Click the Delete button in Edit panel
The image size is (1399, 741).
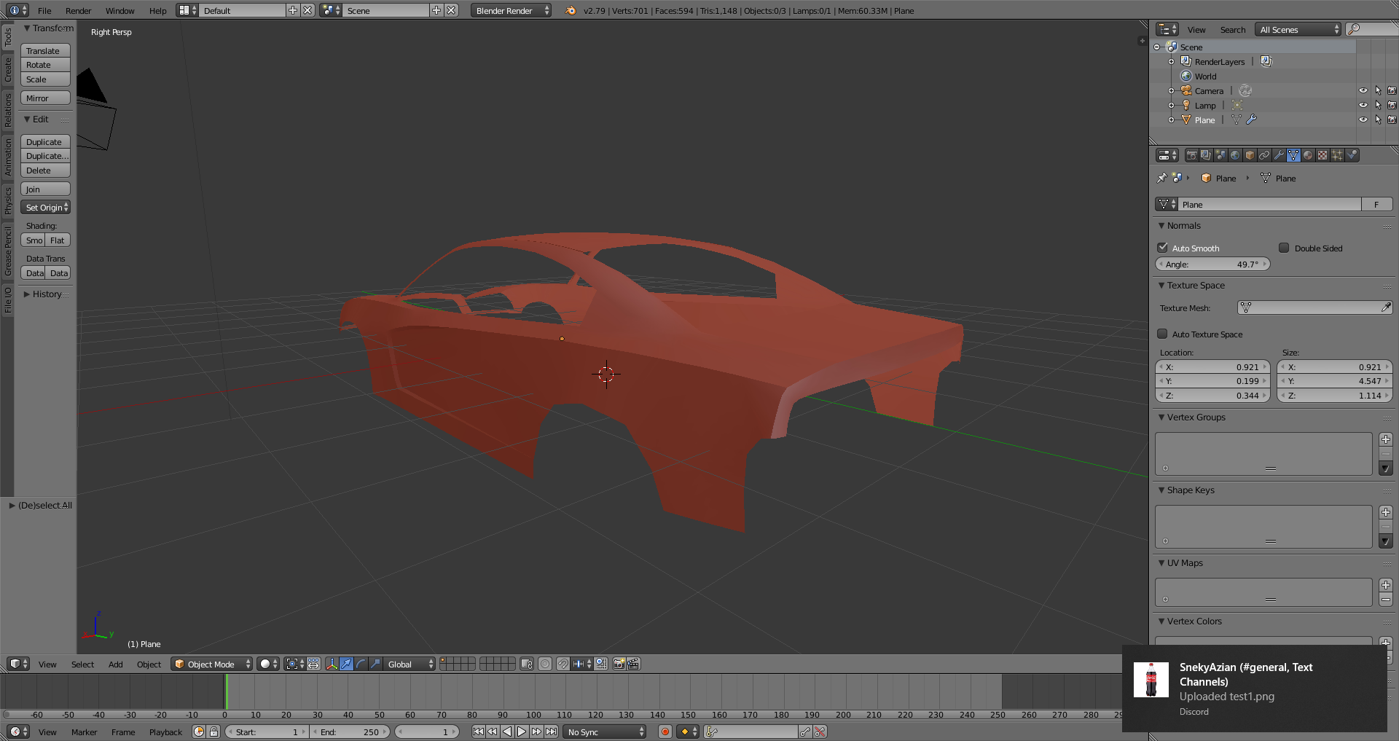coord(45,170)
